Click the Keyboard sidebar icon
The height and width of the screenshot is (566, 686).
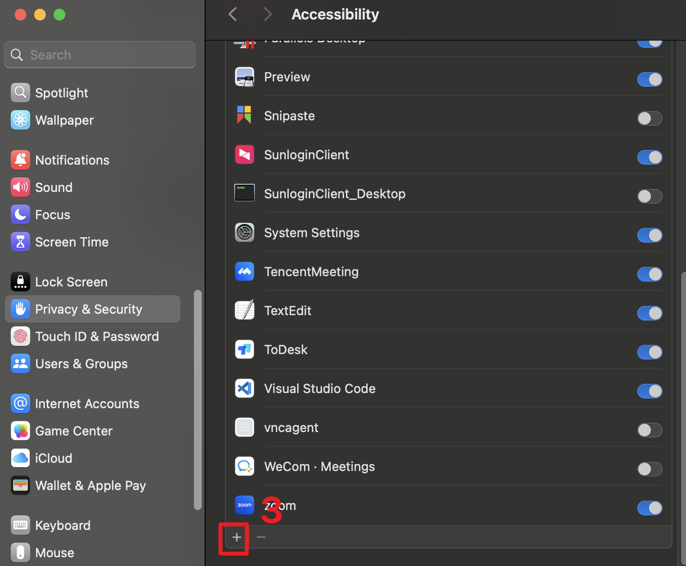[x=20, y=525]
